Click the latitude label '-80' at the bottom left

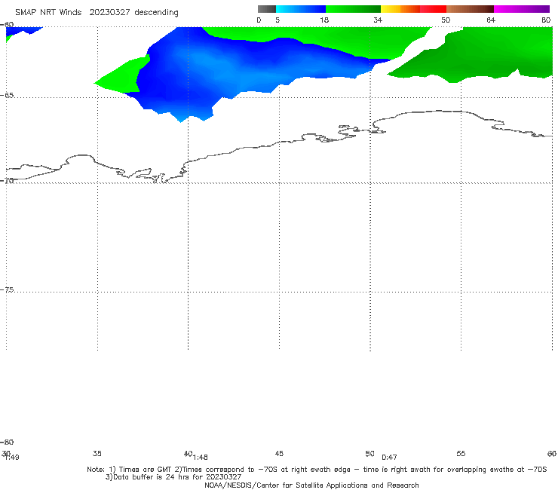7,442
